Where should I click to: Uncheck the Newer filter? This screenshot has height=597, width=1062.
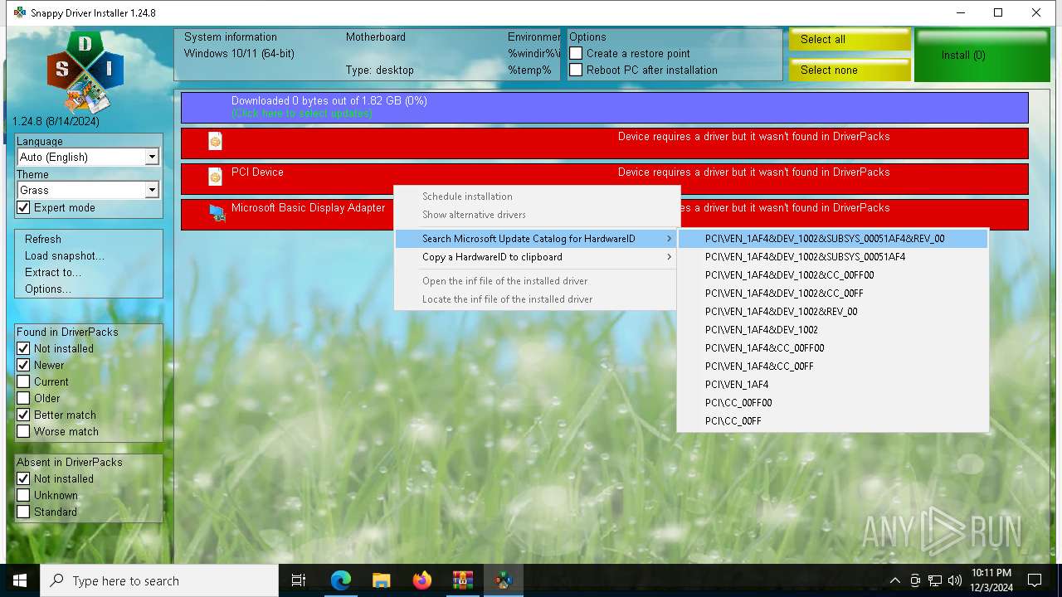coord(23,365)
